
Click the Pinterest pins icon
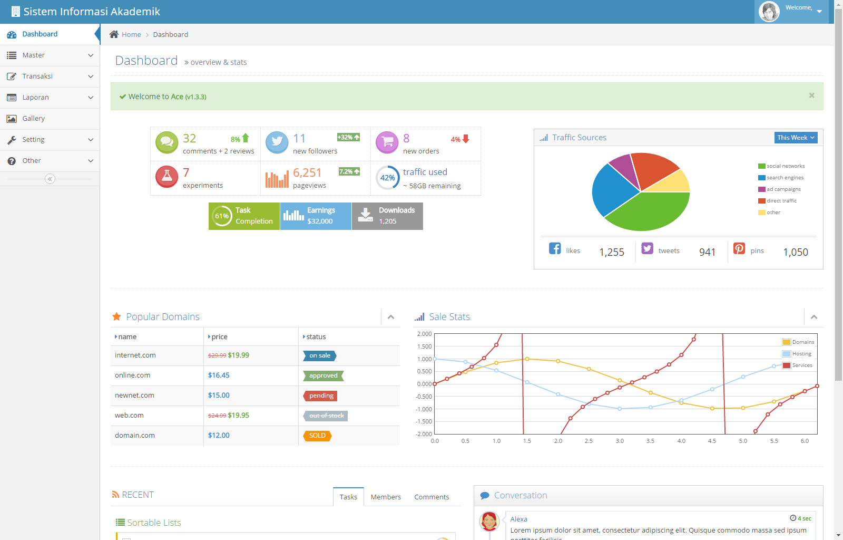tap(739, 248)
